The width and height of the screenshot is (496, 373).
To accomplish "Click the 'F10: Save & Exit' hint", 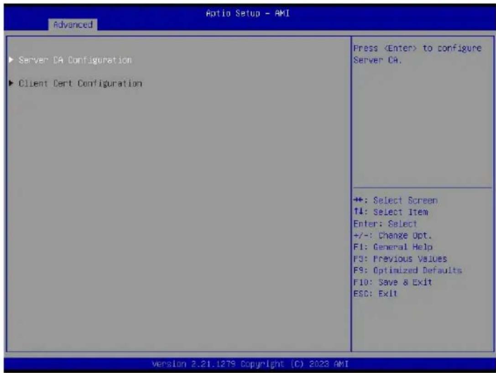I will pos(392,282).
